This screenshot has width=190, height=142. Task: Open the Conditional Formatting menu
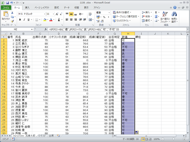pos(122,13)
